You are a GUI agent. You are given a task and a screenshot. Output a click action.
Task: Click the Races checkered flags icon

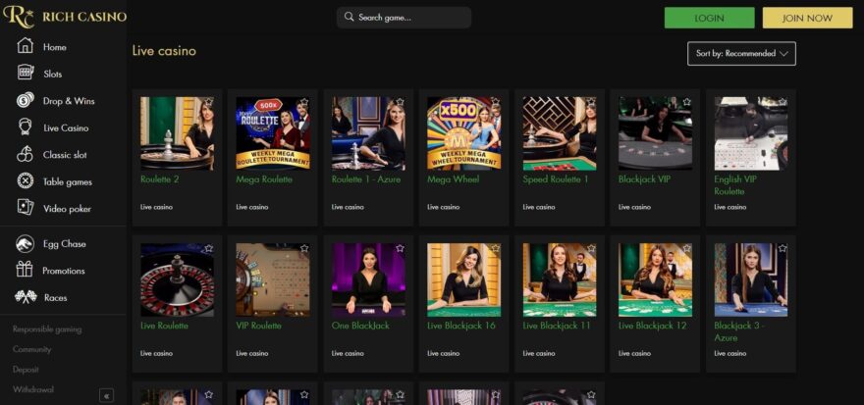pos(26,297)
